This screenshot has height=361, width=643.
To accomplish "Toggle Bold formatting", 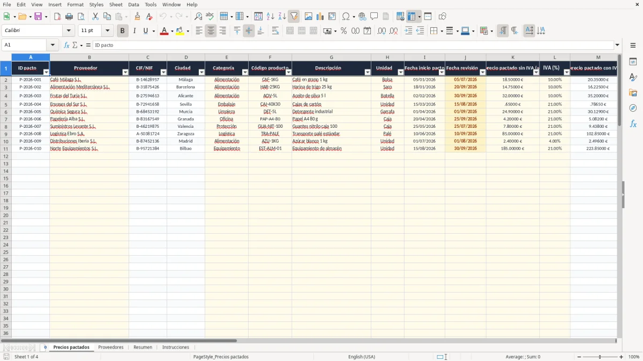I will (x=122, y=31).
